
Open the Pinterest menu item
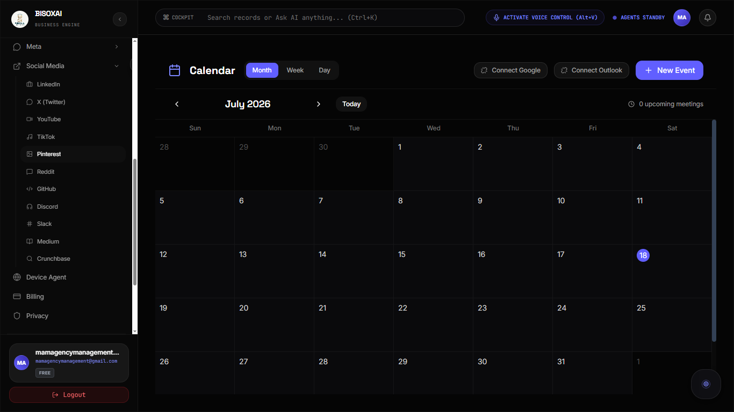tap(73, 154)
